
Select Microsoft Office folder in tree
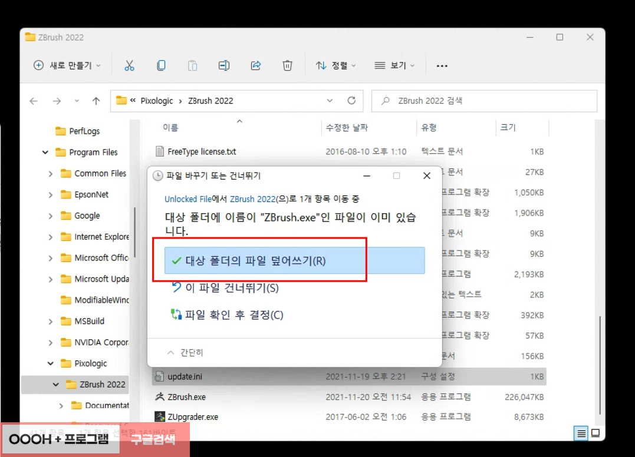[x=101, y=257]
